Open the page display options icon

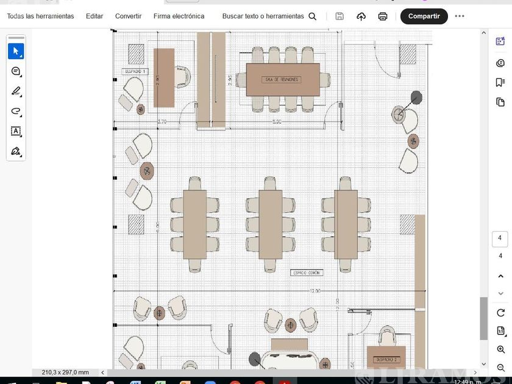tap(500, 331)
